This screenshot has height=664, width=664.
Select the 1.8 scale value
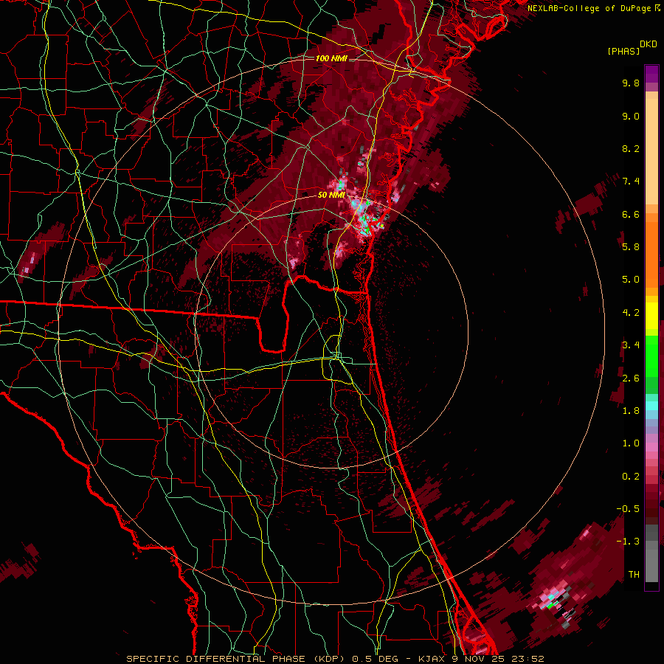pos(631,411)
